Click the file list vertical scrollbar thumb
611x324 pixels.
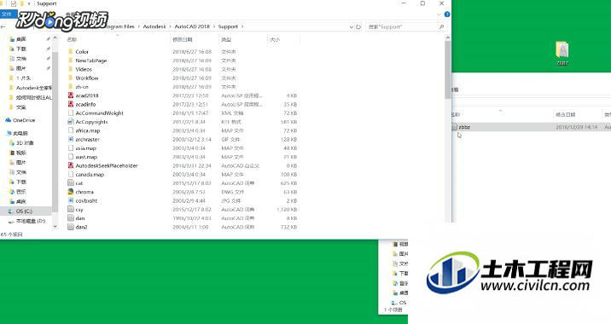[448, 69]
